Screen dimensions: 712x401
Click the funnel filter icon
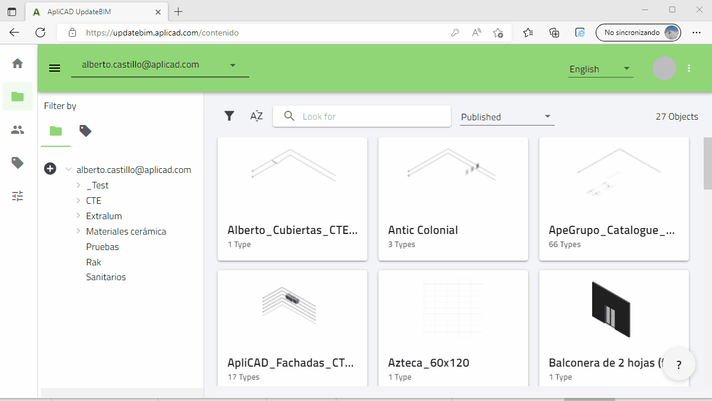229,116
